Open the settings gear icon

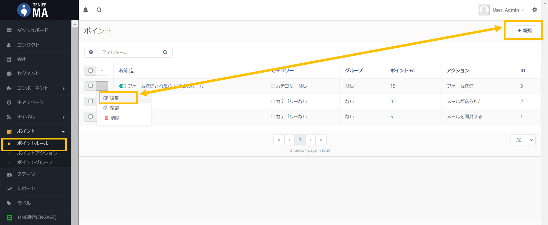pyautogui.click(x=535, y=10)
